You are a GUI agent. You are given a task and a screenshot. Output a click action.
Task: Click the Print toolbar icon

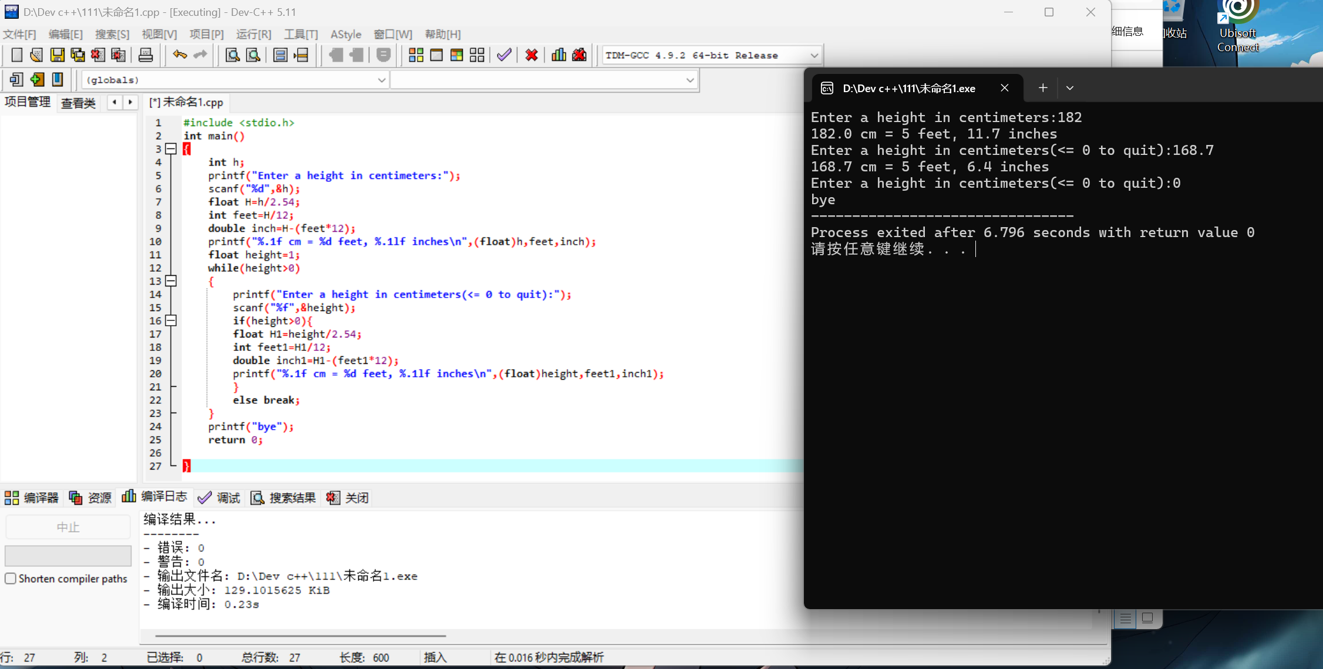[145, 55]
